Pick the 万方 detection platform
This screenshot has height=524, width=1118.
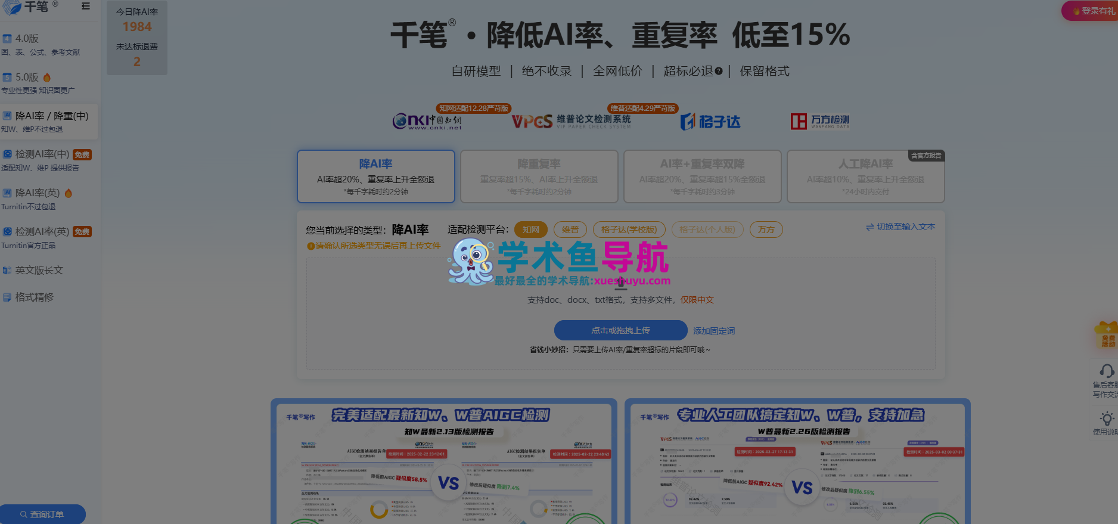[x=766, y=230]
